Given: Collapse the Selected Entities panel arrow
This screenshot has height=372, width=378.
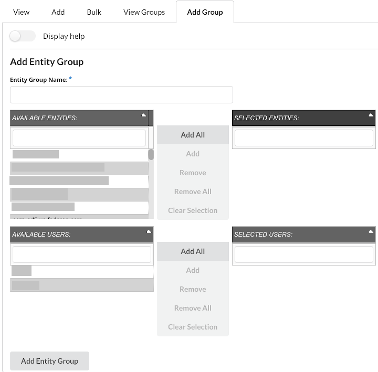Looking at the screenshot, I should click(371, 115).
